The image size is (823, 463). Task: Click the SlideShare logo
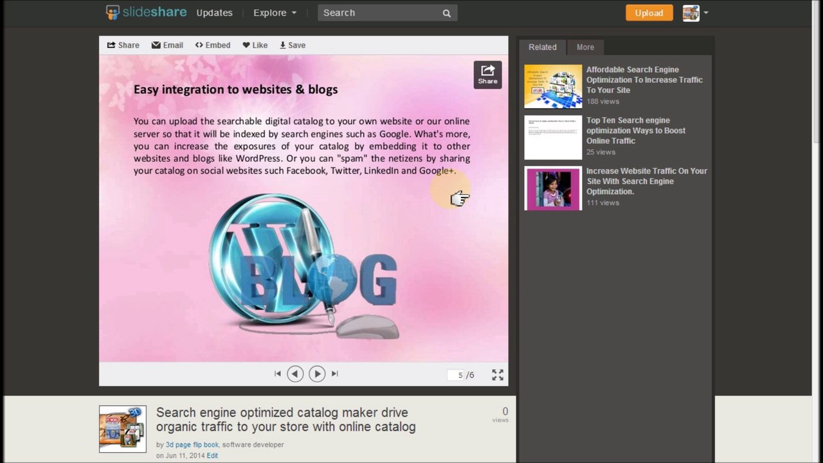[146, 12]
